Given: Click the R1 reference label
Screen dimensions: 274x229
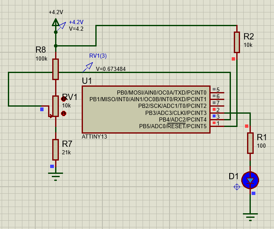Looking at the screenshot, I should [x=262, y=137].
